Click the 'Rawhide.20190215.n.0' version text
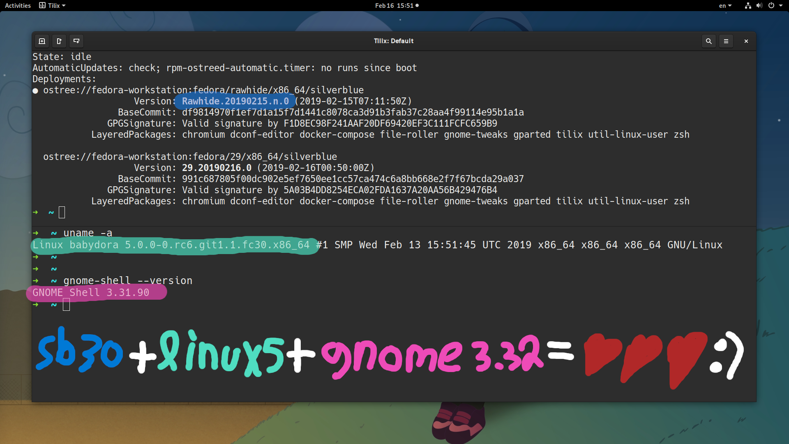Screen dimensions: 789x444 tap(235, 101)
